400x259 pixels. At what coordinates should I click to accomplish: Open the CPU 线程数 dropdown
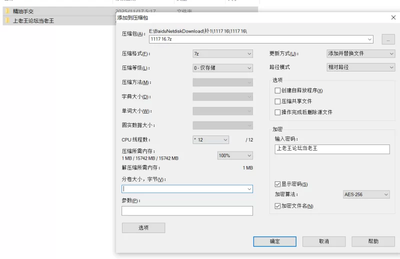pyautogui.click(x=210, y=140)
